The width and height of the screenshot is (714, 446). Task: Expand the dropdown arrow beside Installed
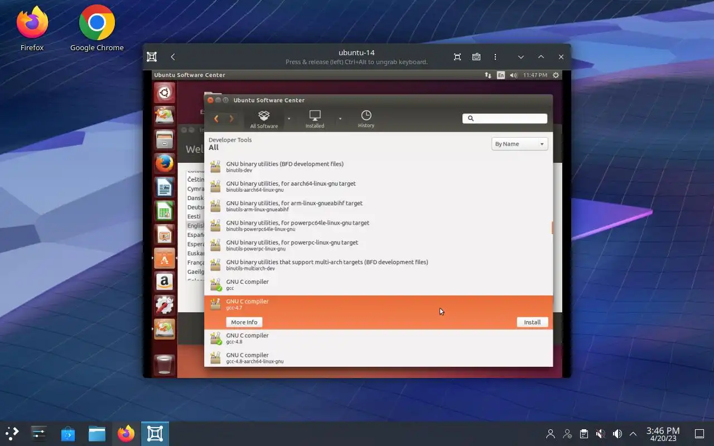340,119
